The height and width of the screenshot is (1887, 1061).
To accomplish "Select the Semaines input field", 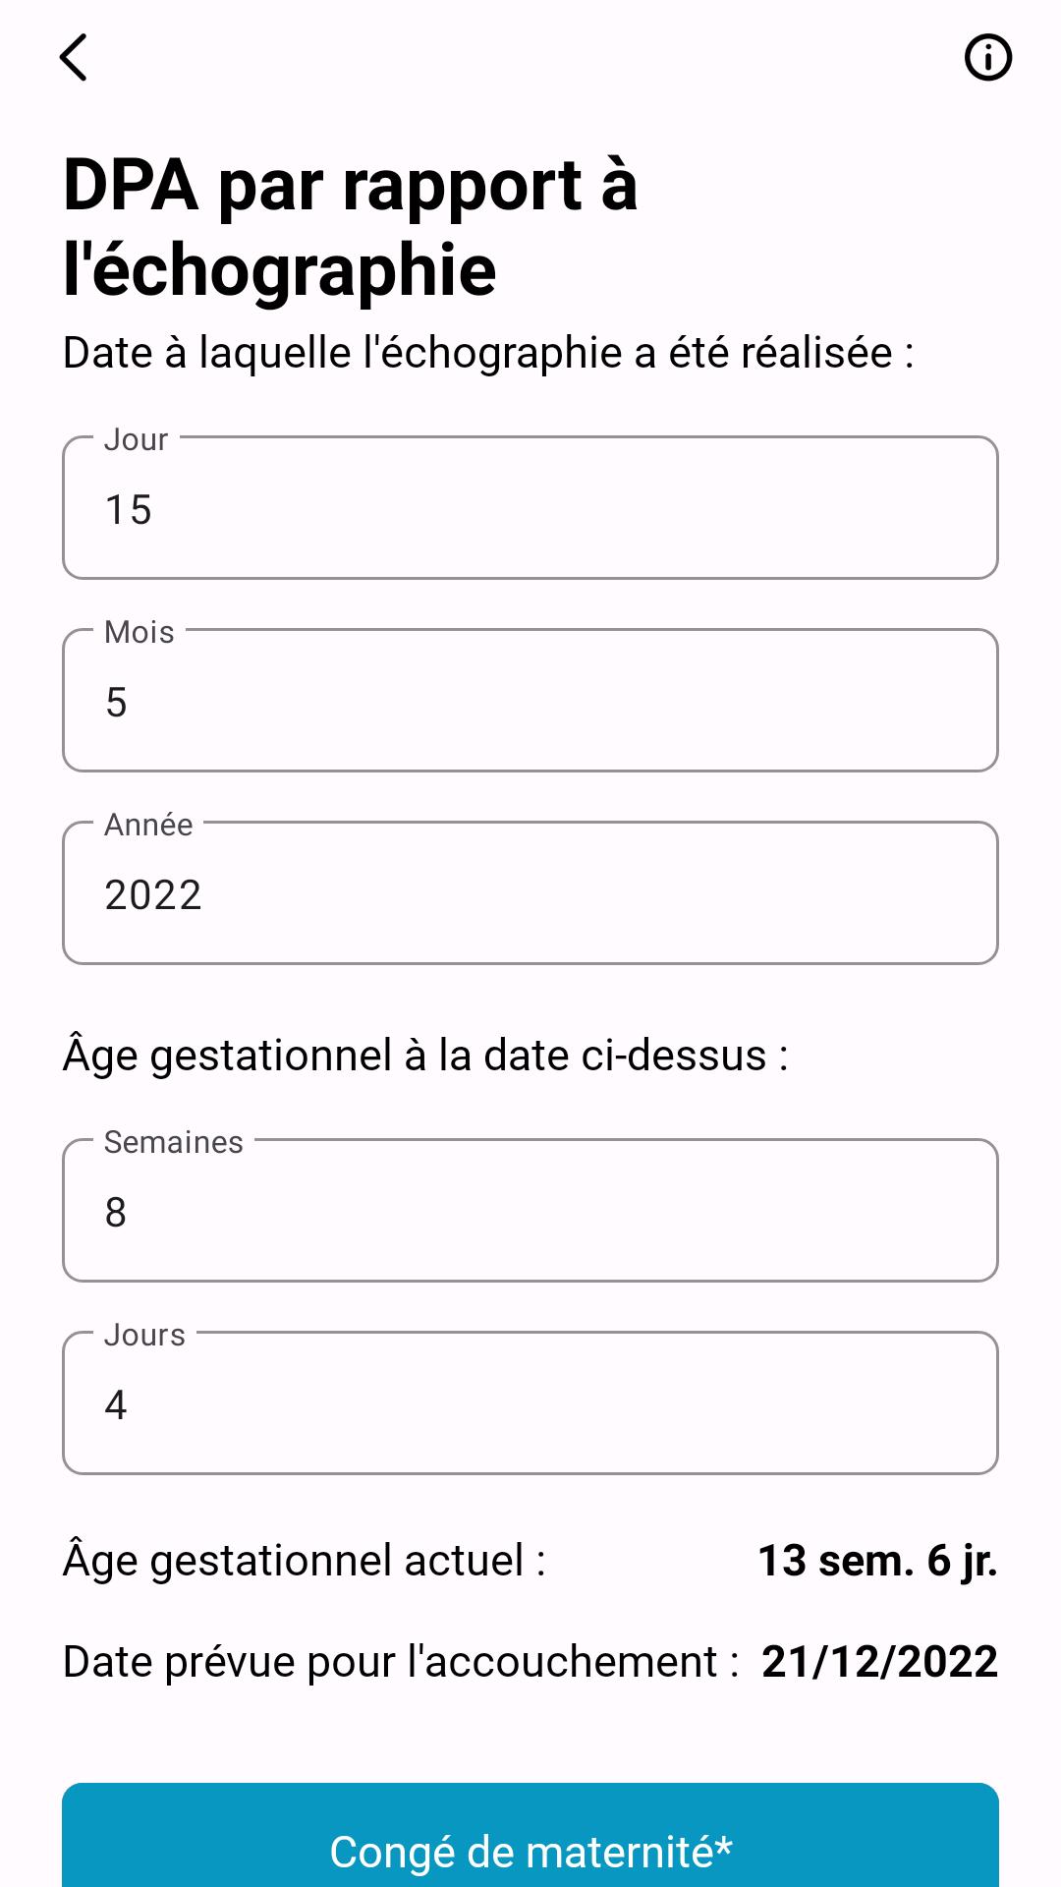I will point(530,1210).
